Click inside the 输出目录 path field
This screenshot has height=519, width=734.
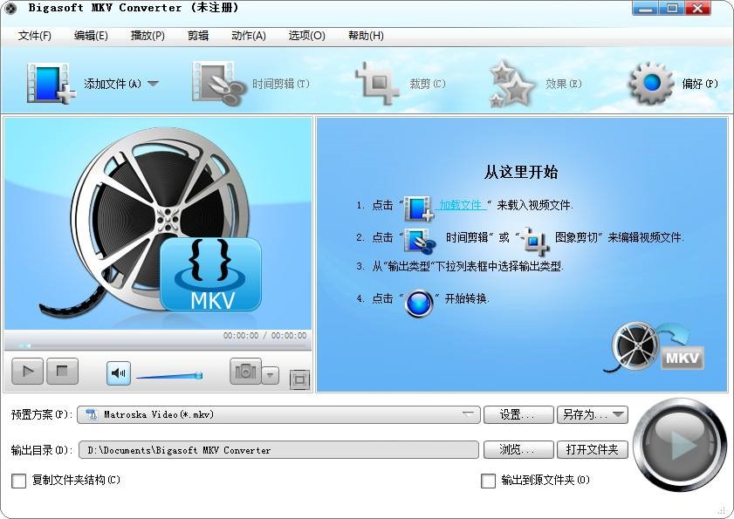(x=262, y=449)
